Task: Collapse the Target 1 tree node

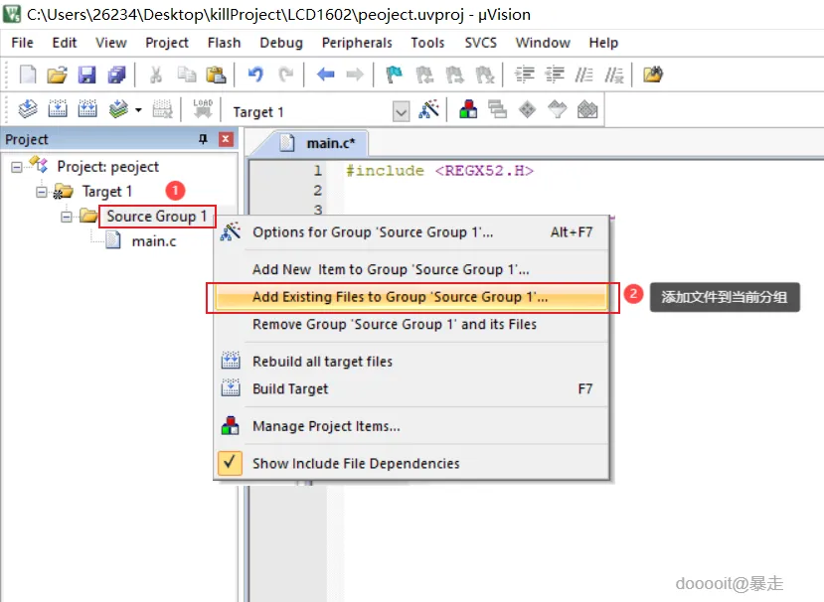Action: pos(42,192)
